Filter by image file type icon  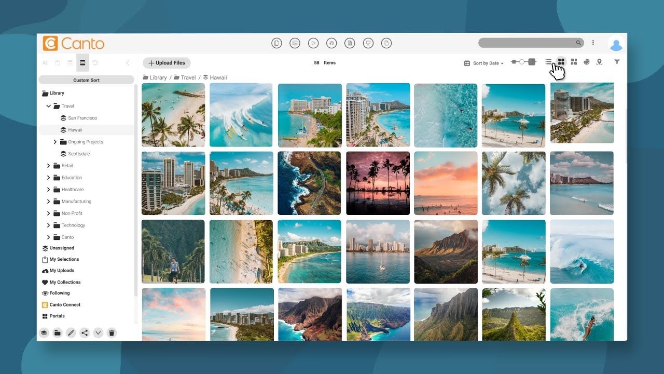(295, 43)
